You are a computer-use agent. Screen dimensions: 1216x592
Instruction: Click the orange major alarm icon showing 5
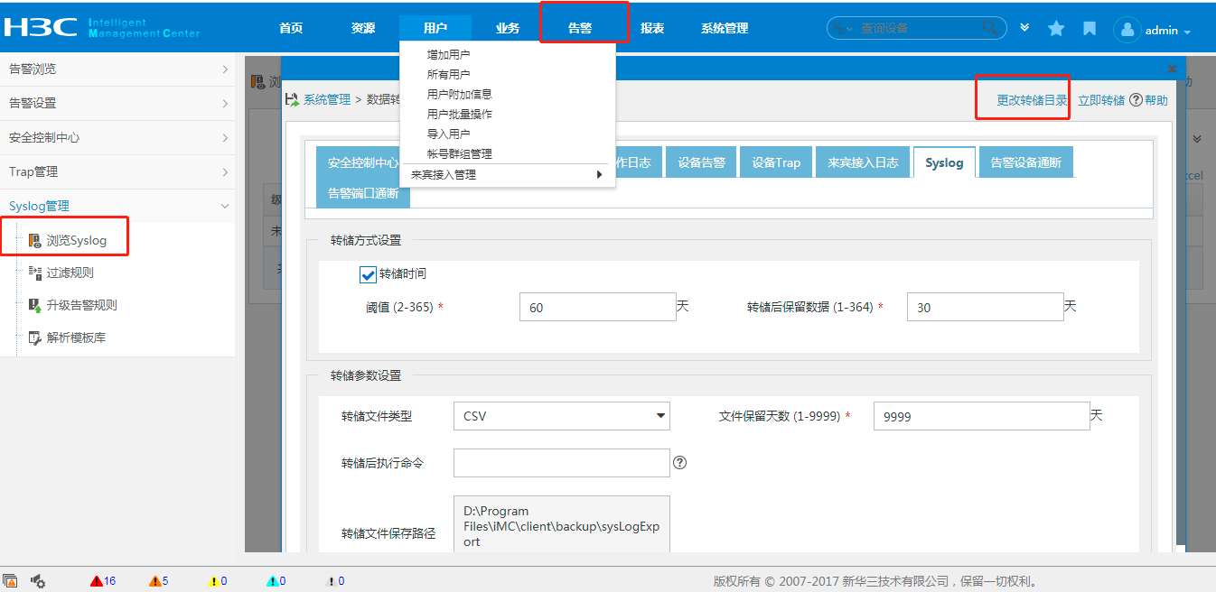pos(155,581)
